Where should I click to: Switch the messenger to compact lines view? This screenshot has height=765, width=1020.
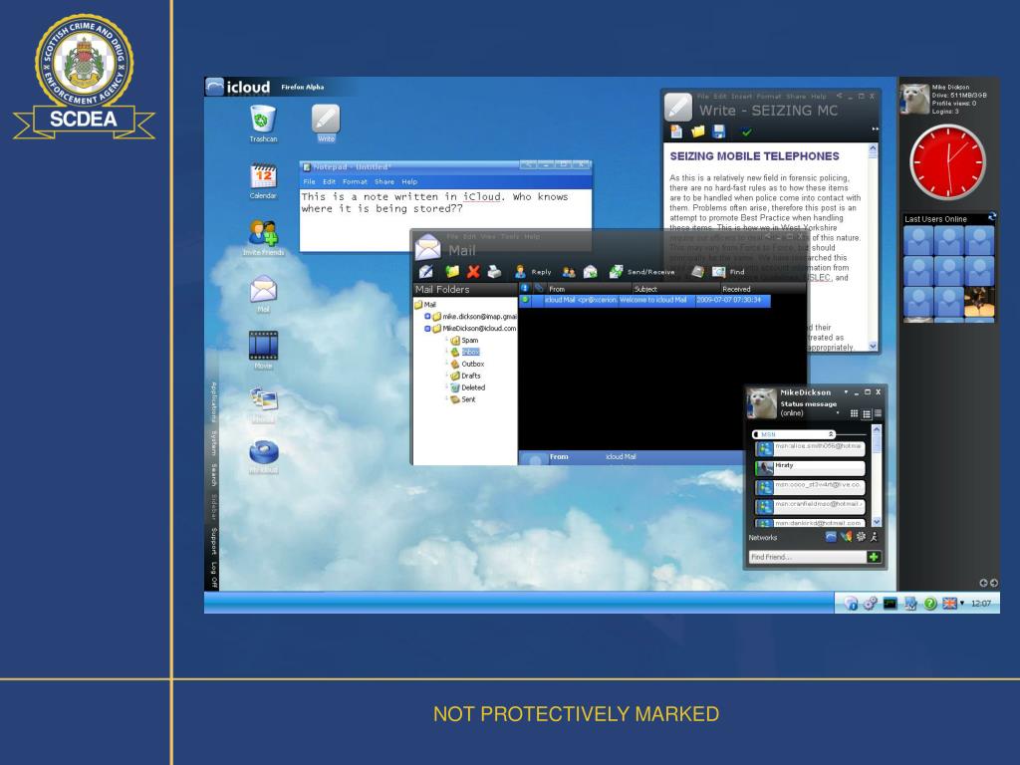tap(878, 413)
